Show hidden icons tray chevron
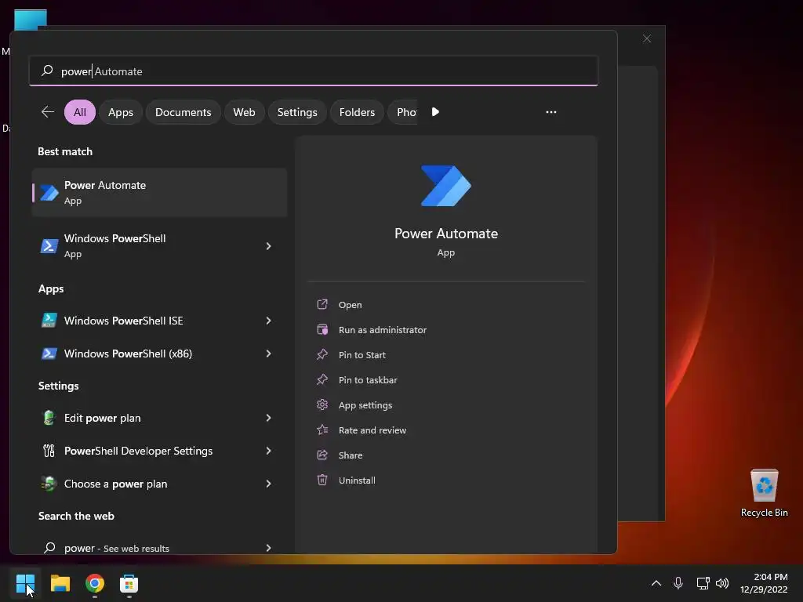Image resolution: width=803 pixels, height=602 pixels. pyautogui.click(x=656, y=583)
